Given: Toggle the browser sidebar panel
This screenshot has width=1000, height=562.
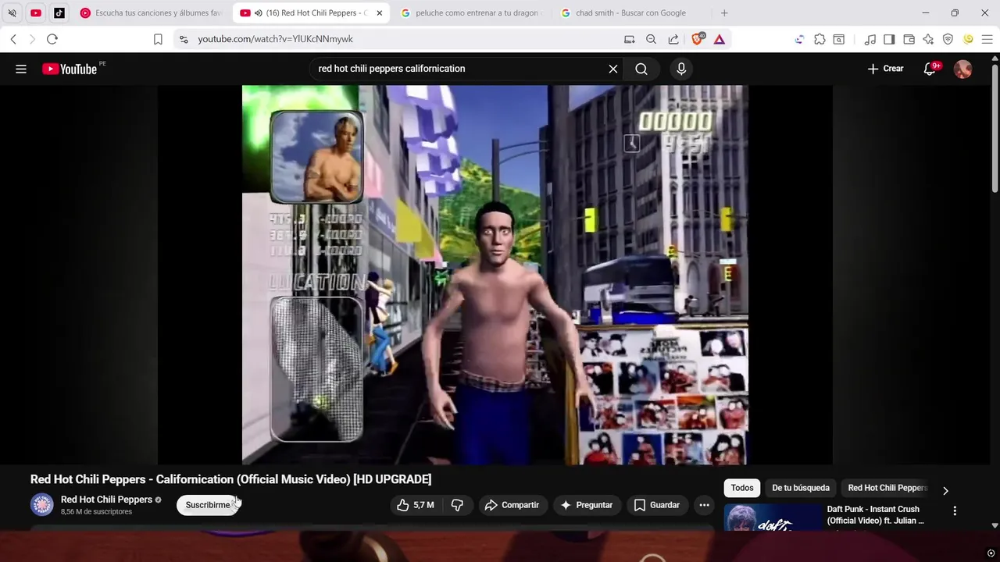Looking at the screenshot, I should tap(889, 39).
